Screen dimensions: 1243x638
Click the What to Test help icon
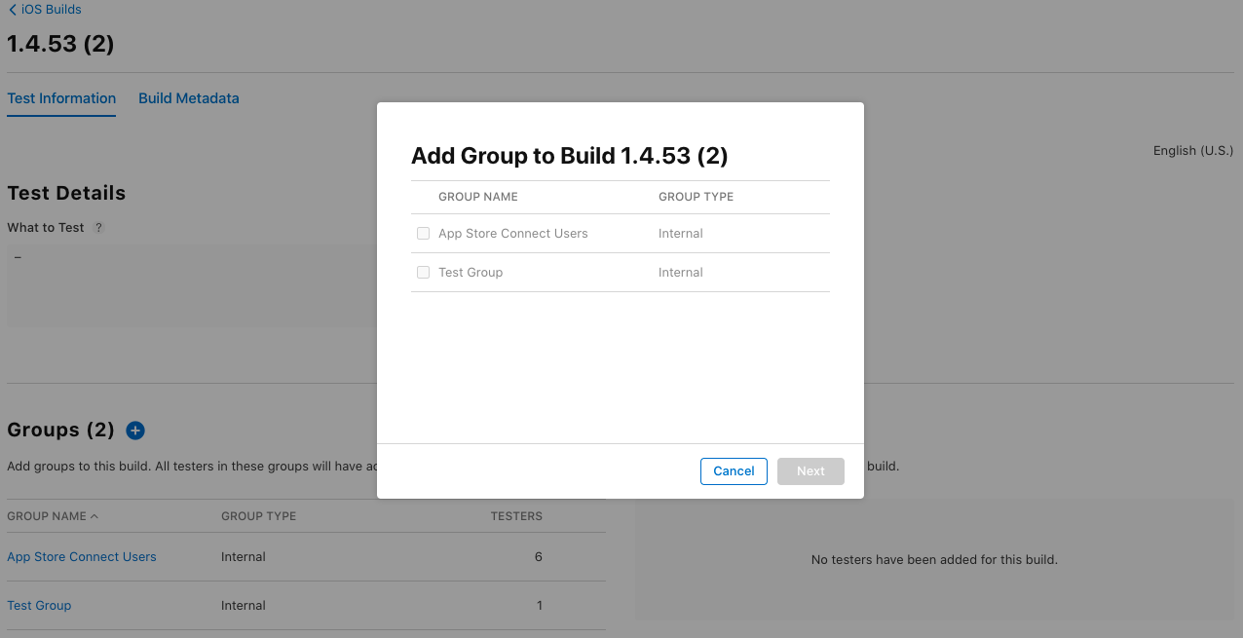click(98, 228)
